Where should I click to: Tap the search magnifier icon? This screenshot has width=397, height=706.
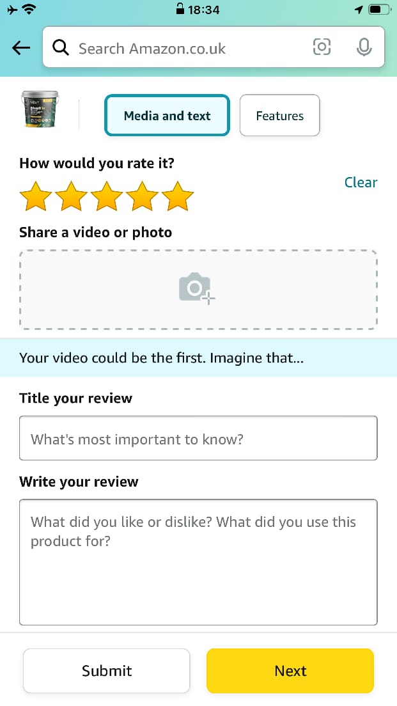tap(60, 47)
